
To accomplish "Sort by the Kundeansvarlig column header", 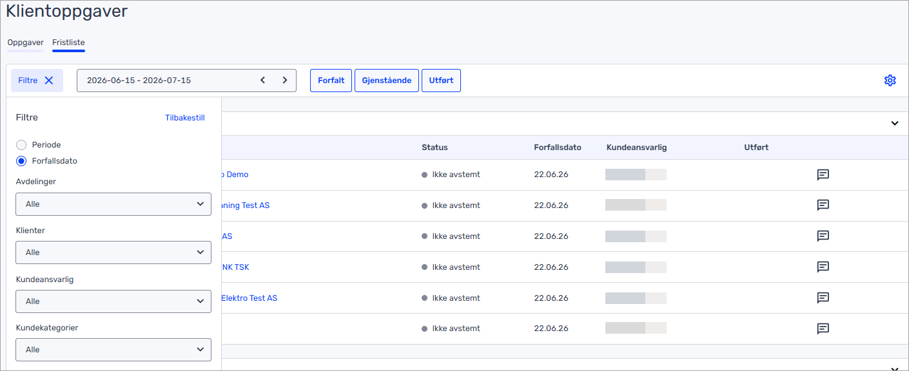I will point(636,147).
